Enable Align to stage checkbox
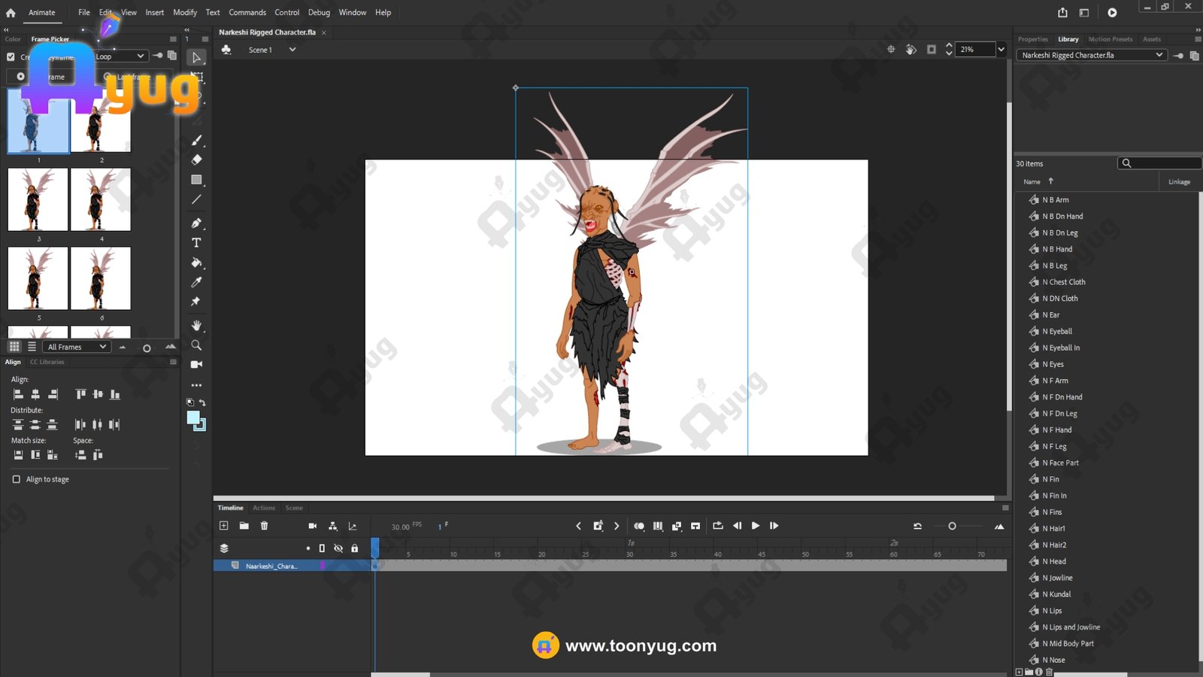This screenshot has width=1203, height=677. tap(16, 479)
